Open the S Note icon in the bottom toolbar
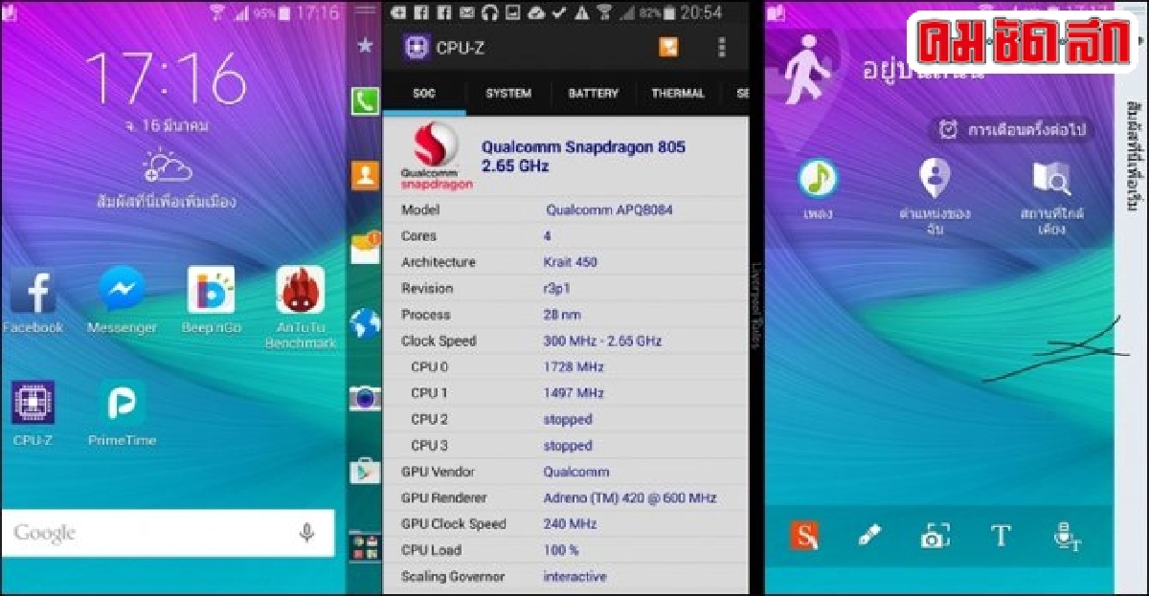 804,536
